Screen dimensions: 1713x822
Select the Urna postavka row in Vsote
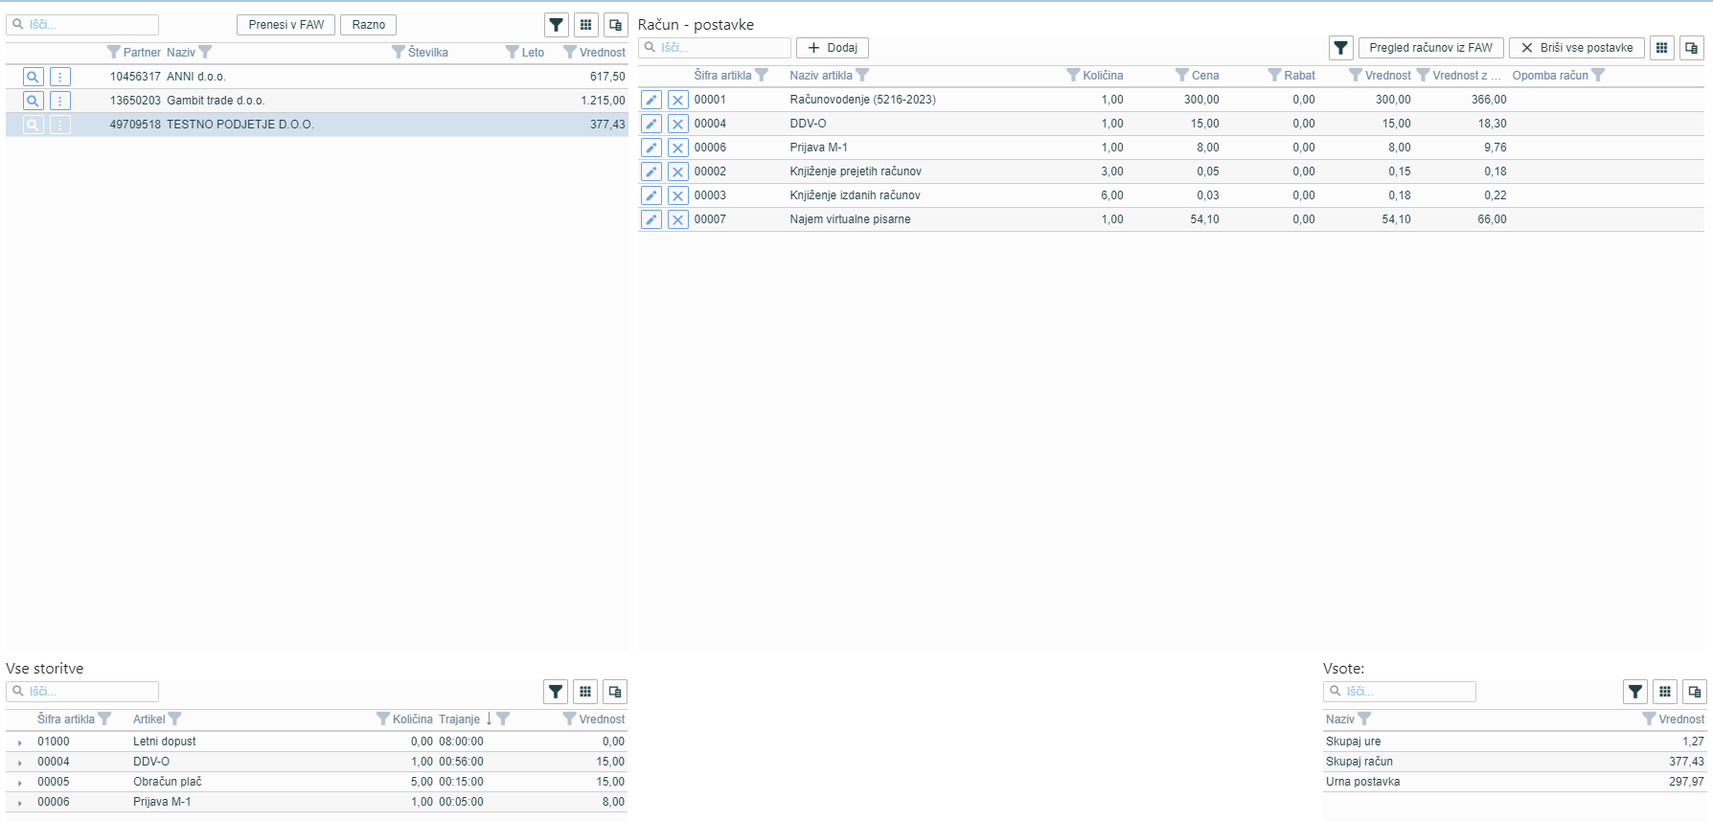[1515, 782]
